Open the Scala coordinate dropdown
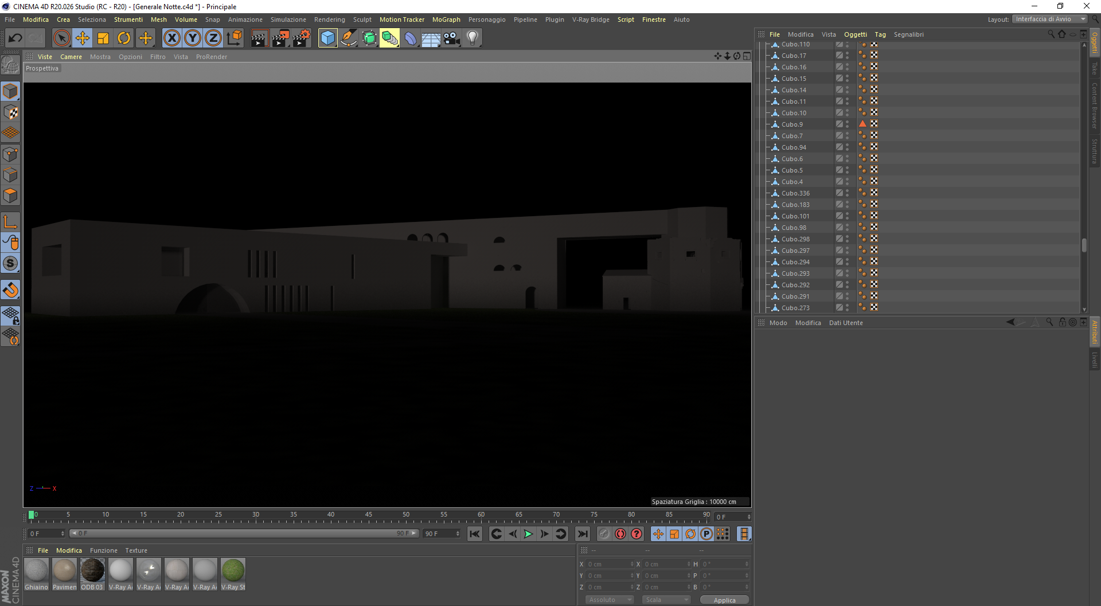Screen dimensions: 1101x606 [666, 600]
